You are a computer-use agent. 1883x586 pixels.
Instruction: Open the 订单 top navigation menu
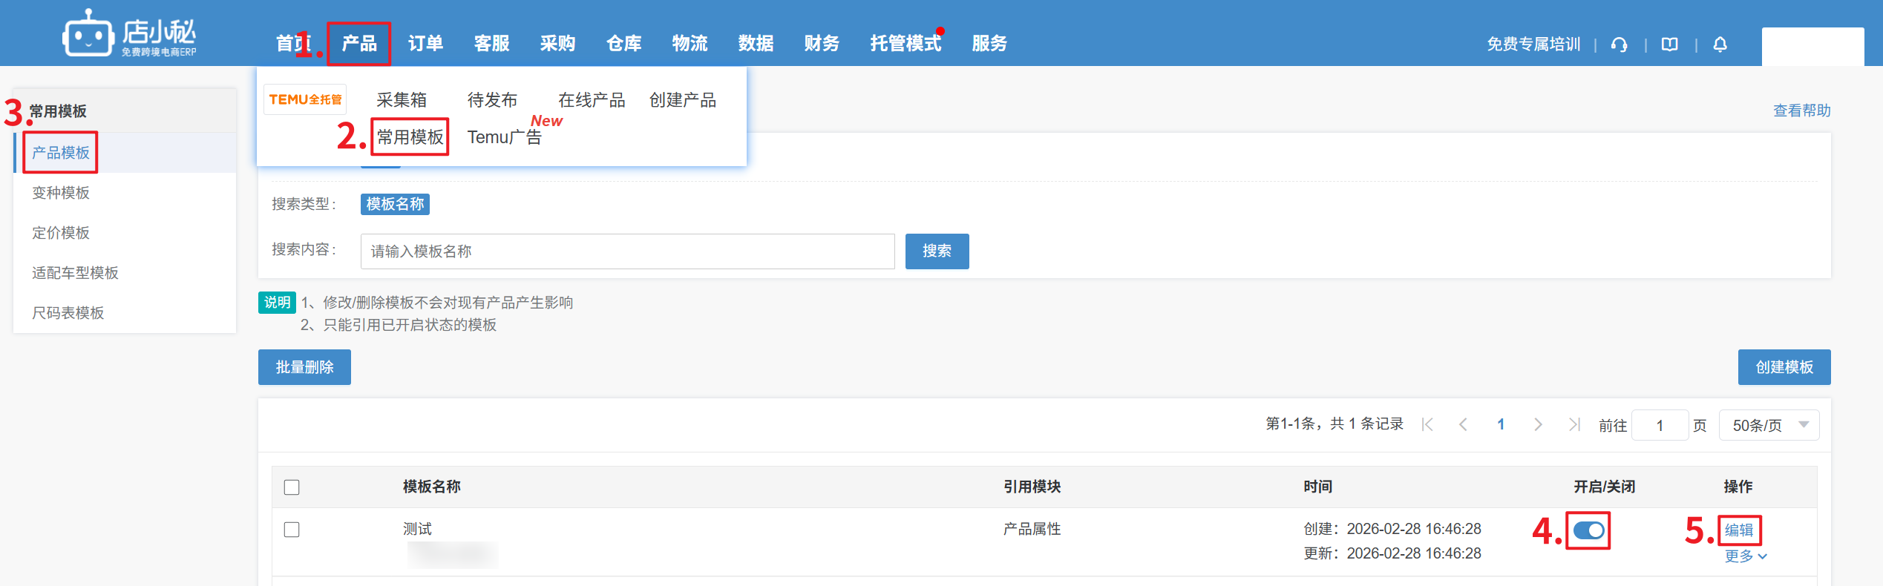click(x=425, y=44)
